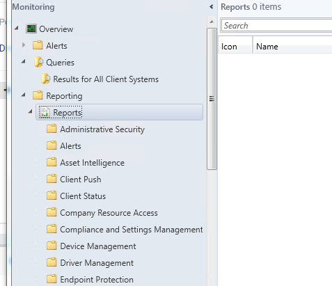Click into the Reports Search field
This screenshot has height=286, width=332.
[x=277, y=25]
